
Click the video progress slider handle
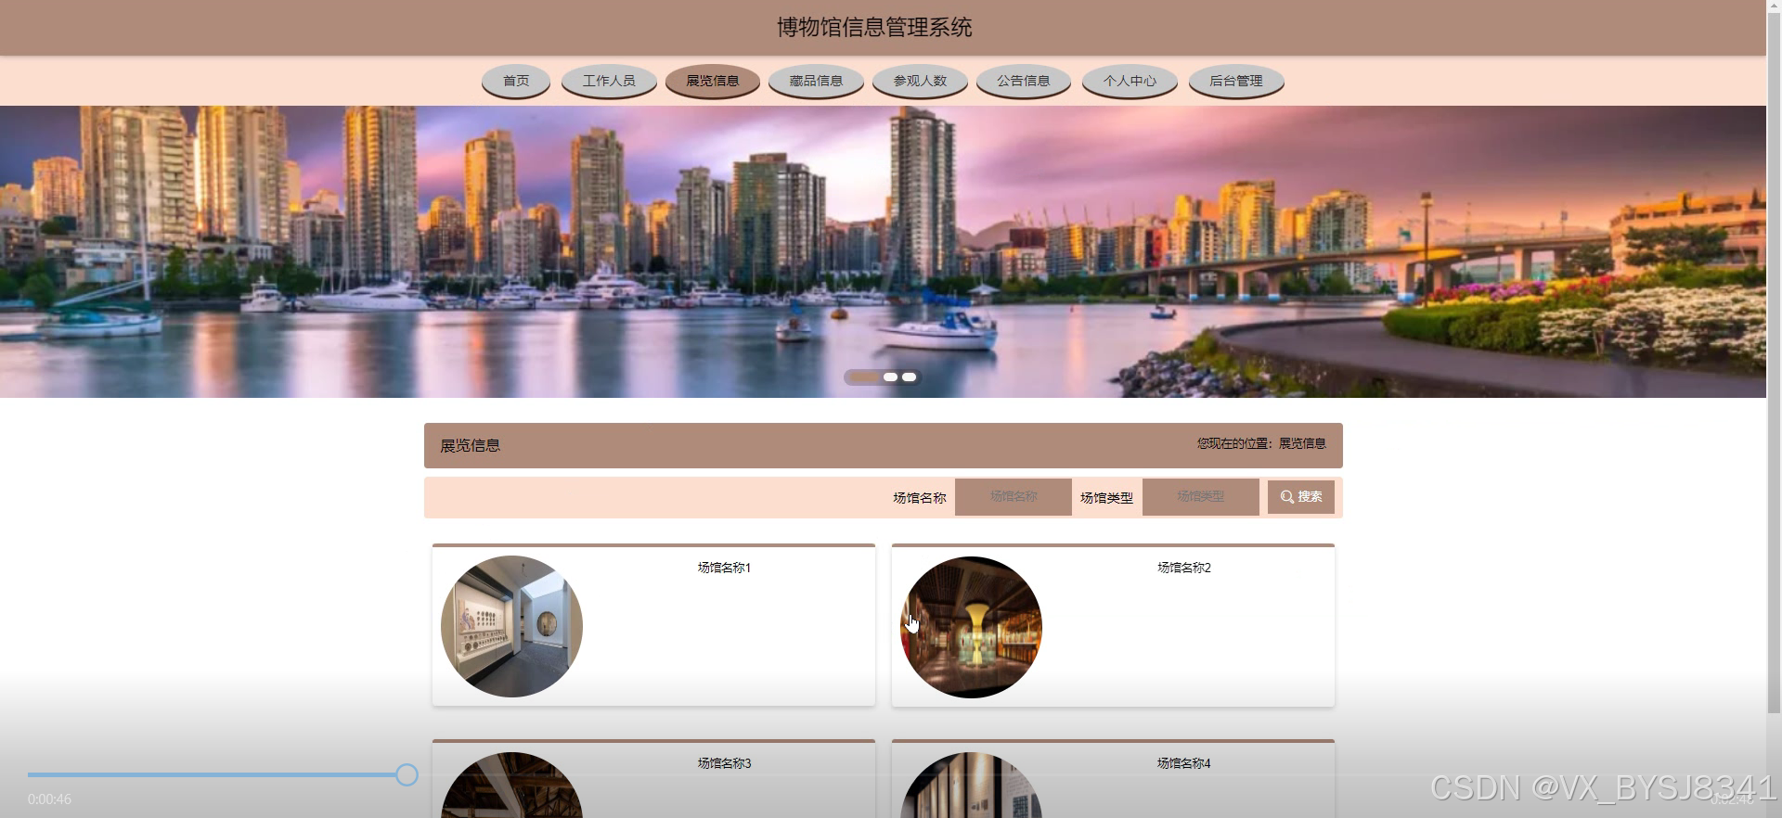407,775
